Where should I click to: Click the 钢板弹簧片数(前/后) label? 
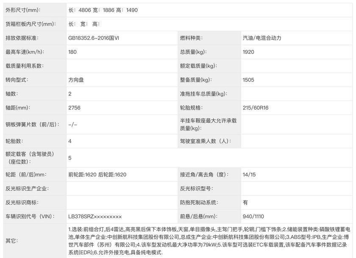pos(33,125)
